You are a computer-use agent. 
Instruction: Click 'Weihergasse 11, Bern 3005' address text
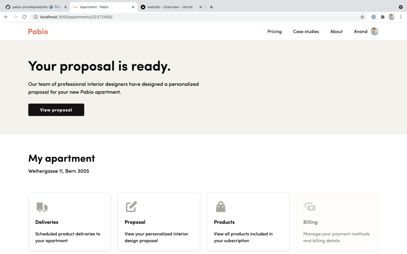(x=59, y=171)
